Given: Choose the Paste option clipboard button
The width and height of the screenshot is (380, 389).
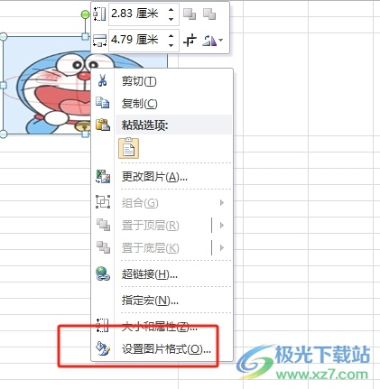Looking at the screenshot, I should tap(128, 148).
